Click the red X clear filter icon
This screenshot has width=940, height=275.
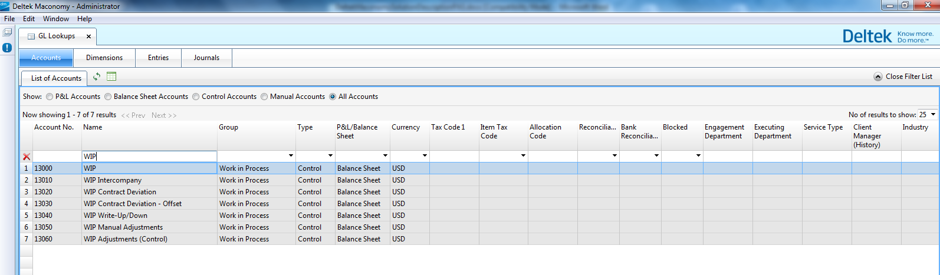[27, 157]
